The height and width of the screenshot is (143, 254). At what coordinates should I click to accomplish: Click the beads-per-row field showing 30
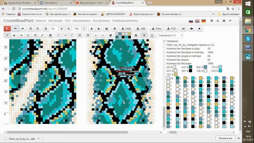[x=54, y=29]
